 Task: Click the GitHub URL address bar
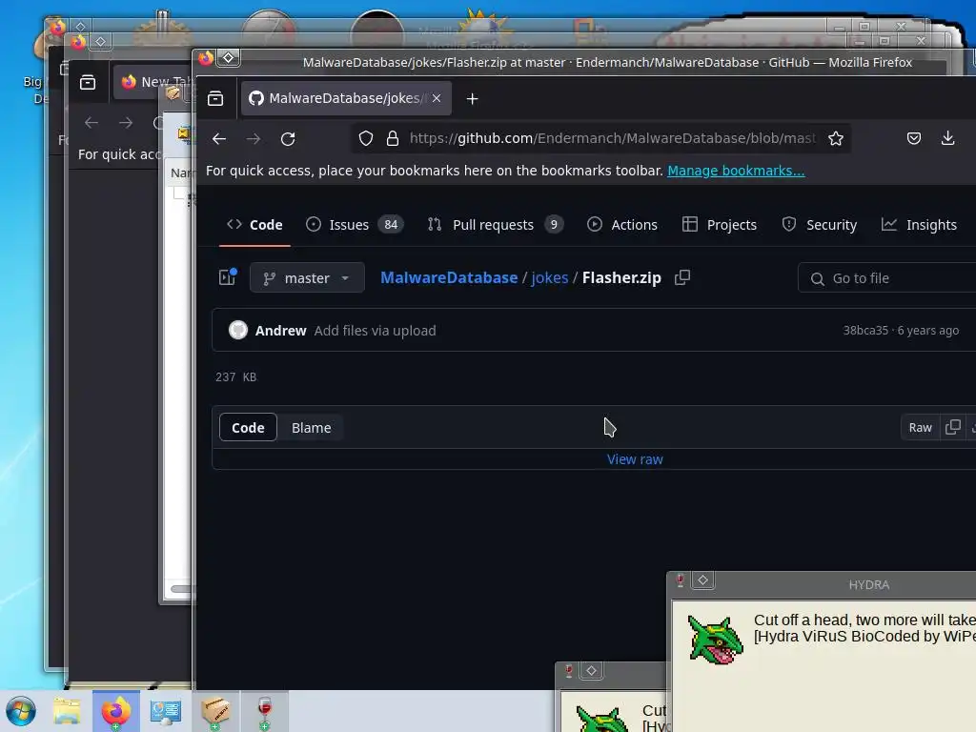tap(612, 138)
